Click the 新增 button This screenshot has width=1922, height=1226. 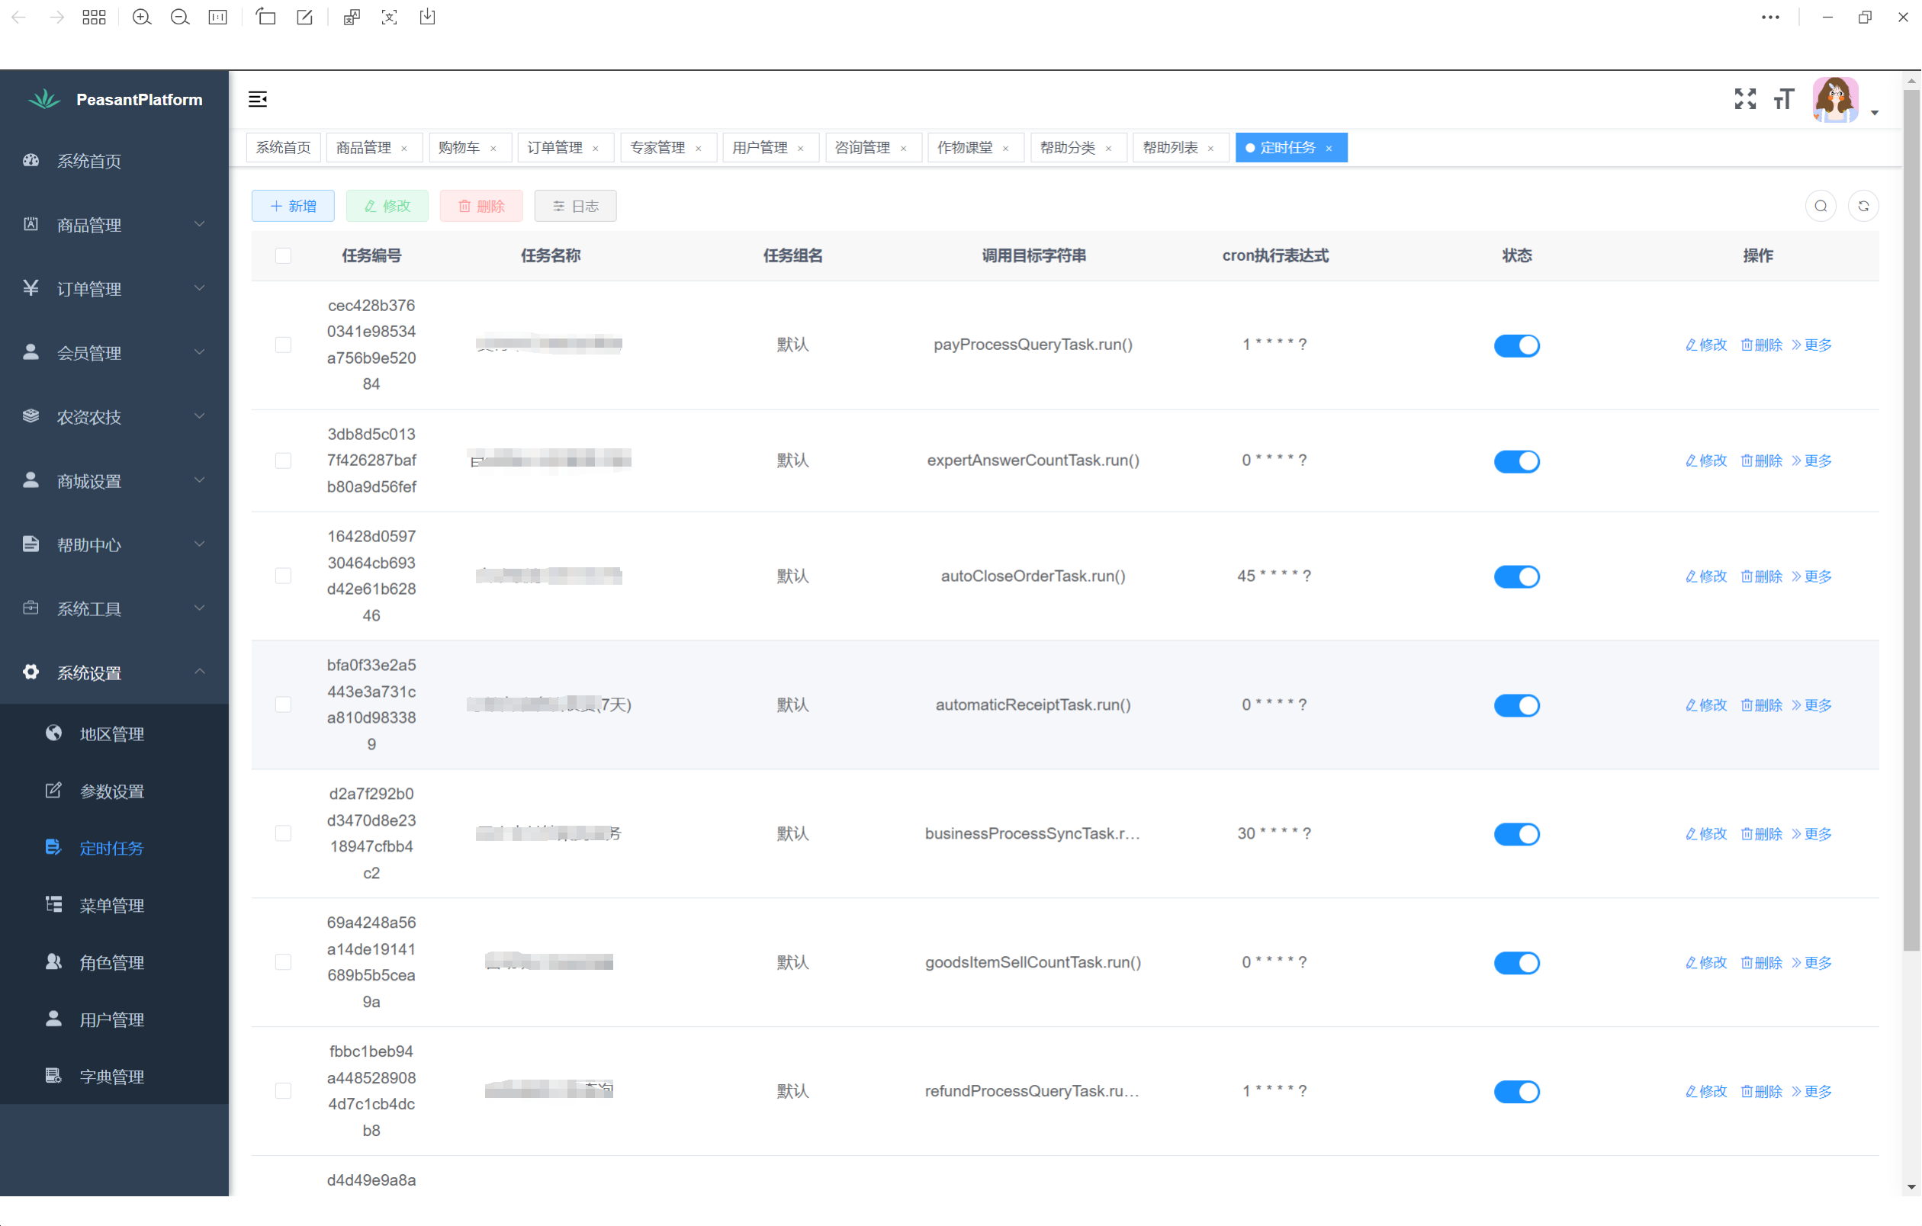coord(293,206)
